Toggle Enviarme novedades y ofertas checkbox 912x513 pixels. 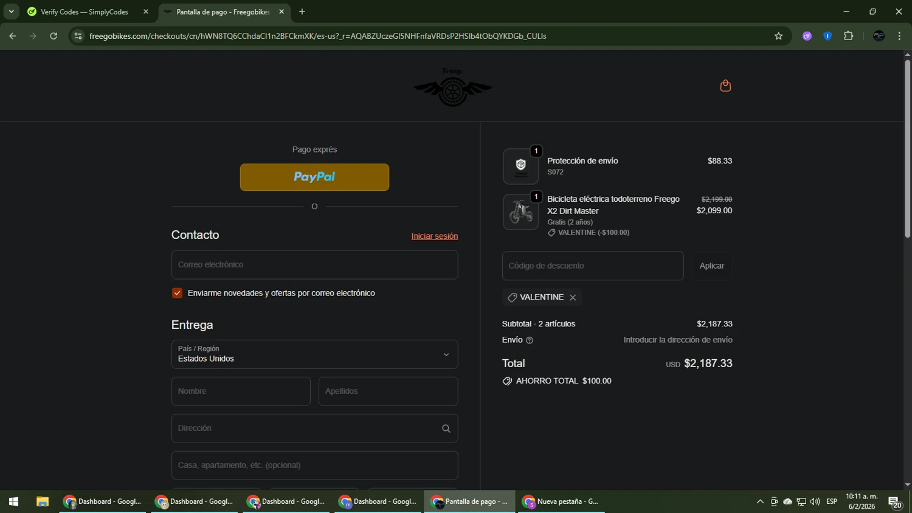(177, 293)
